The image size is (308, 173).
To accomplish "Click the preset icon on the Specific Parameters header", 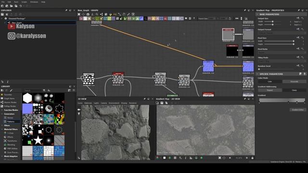I will click(x=300, y=74).
